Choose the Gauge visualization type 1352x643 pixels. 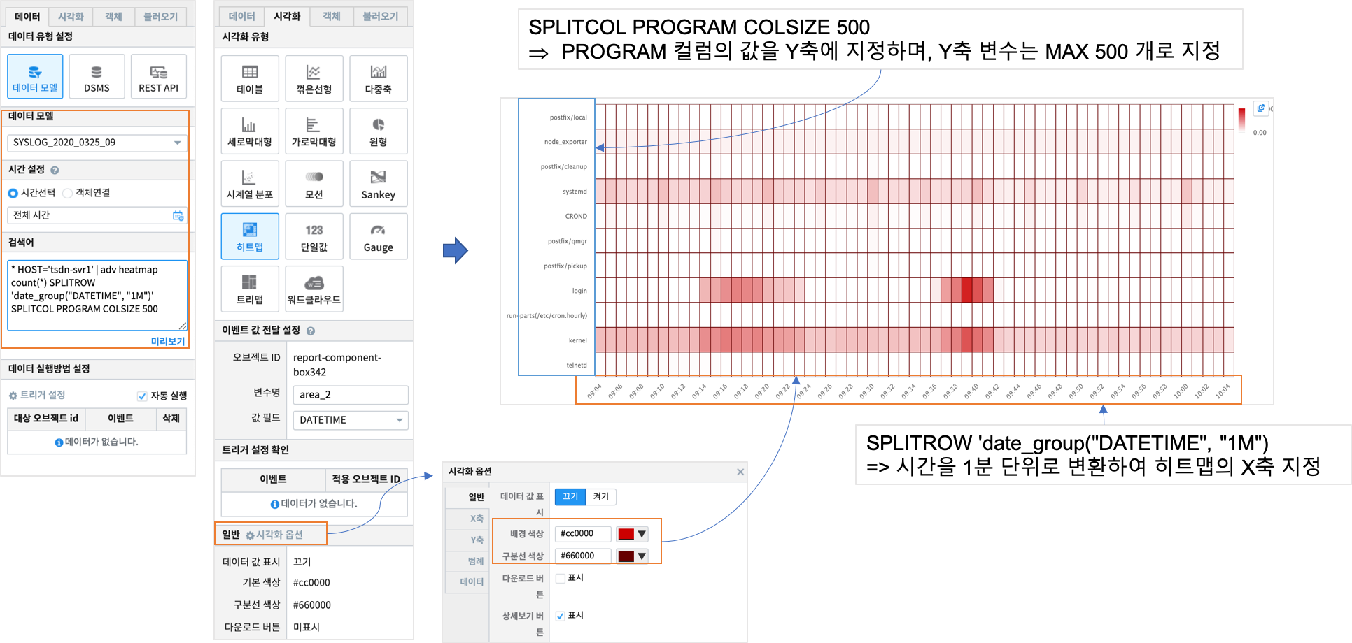379,236
